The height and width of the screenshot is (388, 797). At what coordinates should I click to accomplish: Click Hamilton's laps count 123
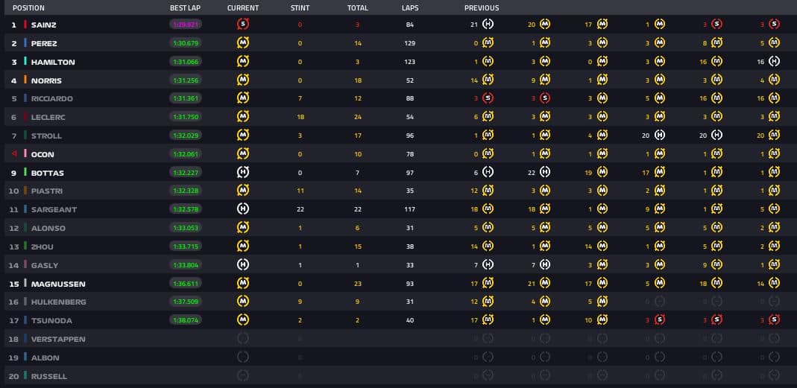[x=409, y=62]
